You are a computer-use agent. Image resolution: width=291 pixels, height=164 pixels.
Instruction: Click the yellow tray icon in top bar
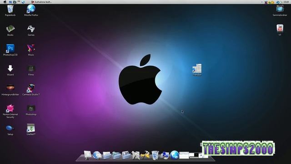[273, 2]
